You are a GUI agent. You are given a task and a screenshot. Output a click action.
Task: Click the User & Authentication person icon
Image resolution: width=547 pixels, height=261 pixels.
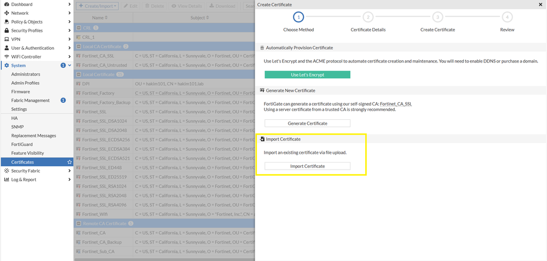(6, 48)
